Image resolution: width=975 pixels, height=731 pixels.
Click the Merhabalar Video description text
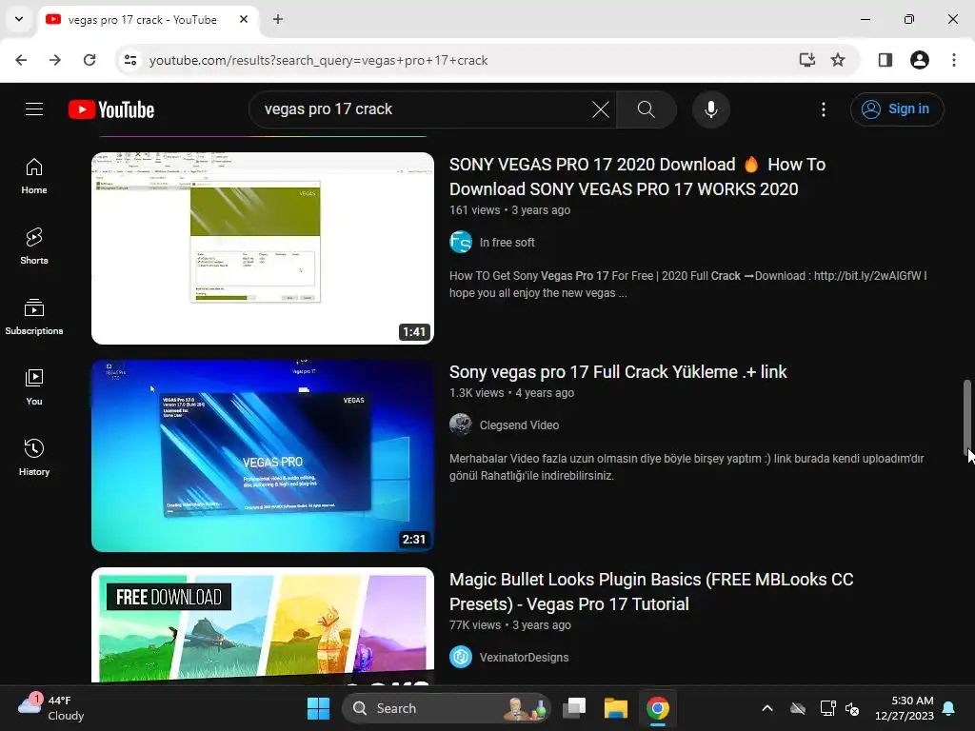(686, 466)
